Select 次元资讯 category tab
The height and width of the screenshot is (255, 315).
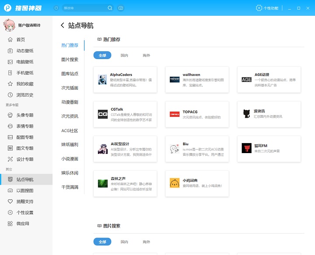pyautogui.click(x=70, y=116)
